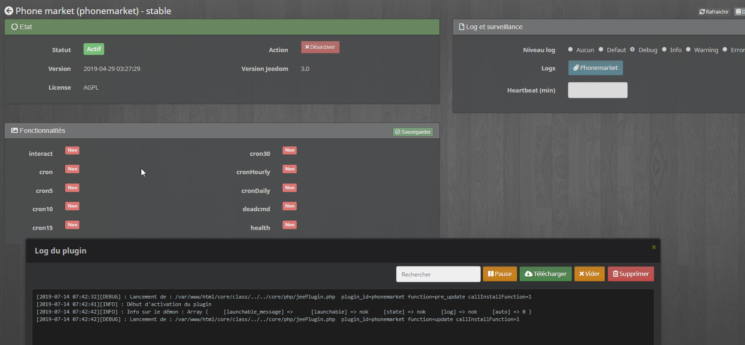This screenshot has width=745, height=345.
Task: Save features with the Sauvegarder button
Action: tap(413, 132)
